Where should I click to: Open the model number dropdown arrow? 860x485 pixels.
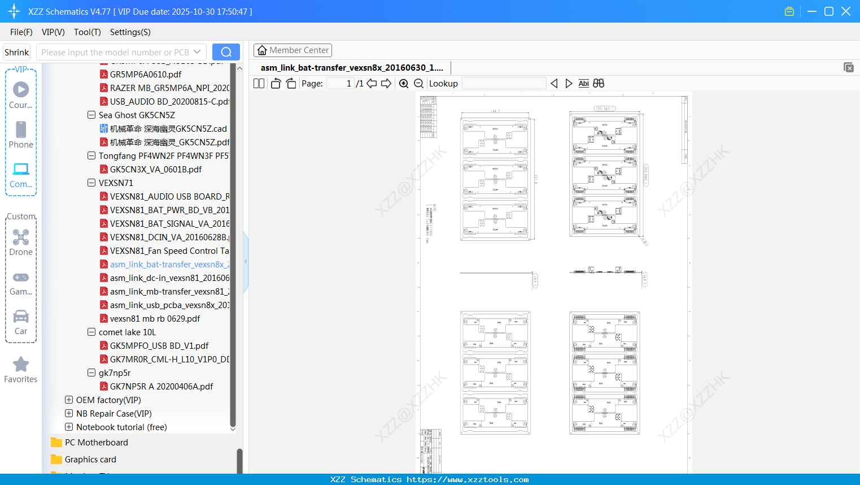pyautogui.click(x=197, y=52)
